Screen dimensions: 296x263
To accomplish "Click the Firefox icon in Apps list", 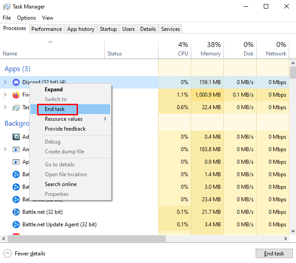I will [x=16, y=95].
